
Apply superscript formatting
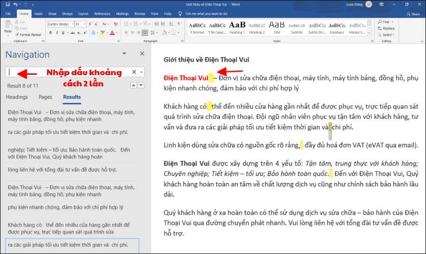85,33
